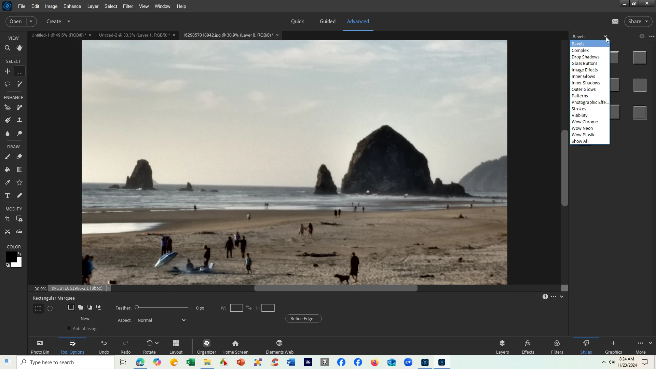Viewport: 656px width, 369px height.
Task: Open the Filter menu
Action: [x=128, y=6]
